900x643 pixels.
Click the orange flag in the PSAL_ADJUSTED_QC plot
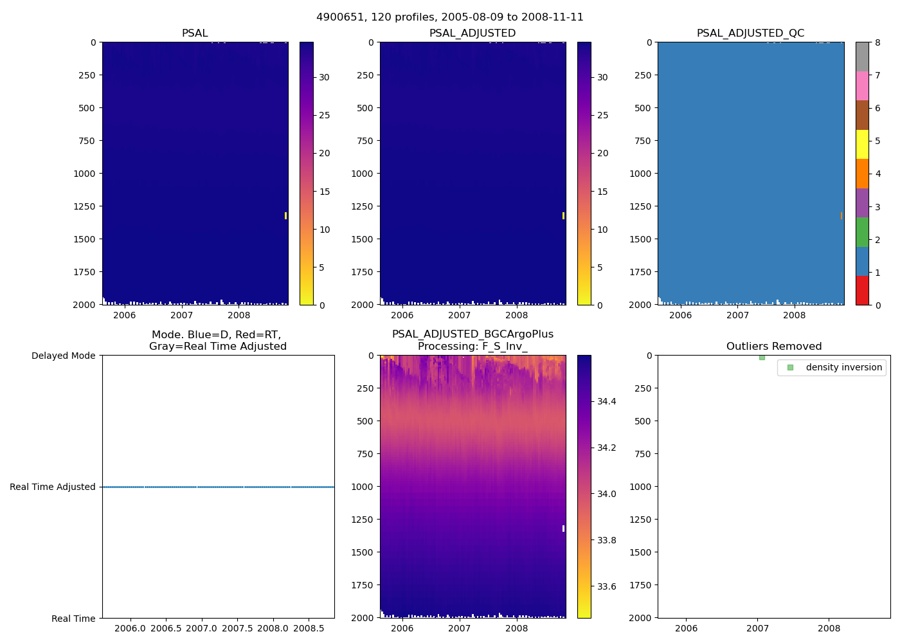click(841, 216)
